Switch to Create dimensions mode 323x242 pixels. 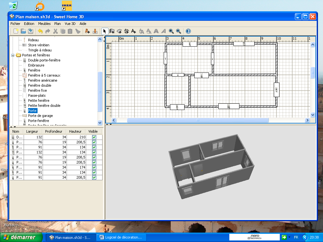[x=126, y=31]
